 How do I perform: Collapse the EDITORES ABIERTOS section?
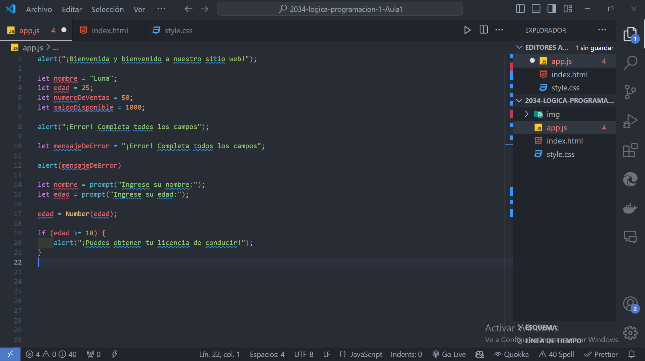click(x=519, y=47)
